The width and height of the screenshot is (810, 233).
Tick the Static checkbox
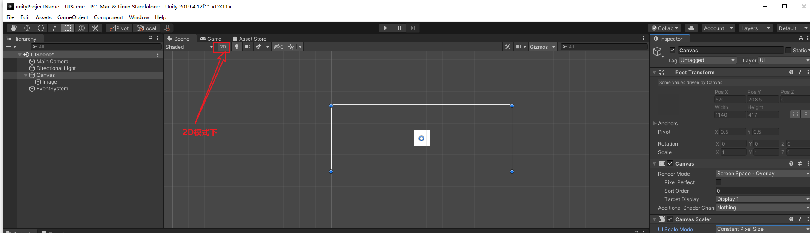tap(788, 50)
